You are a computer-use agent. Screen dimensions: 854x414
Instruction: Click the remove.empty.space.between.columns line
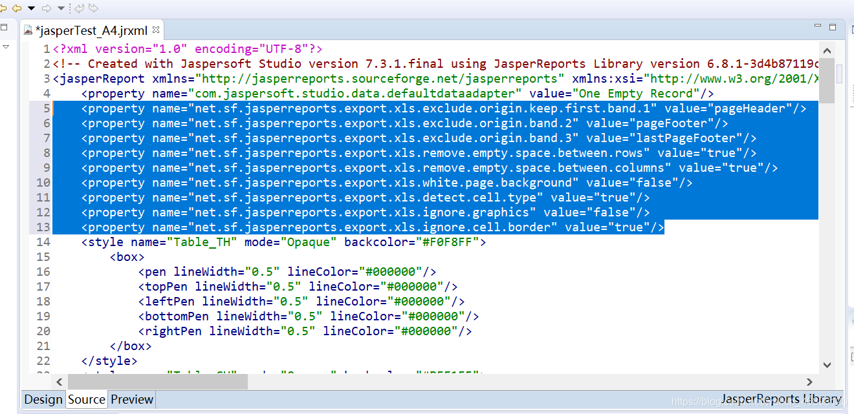click(430, 168)
